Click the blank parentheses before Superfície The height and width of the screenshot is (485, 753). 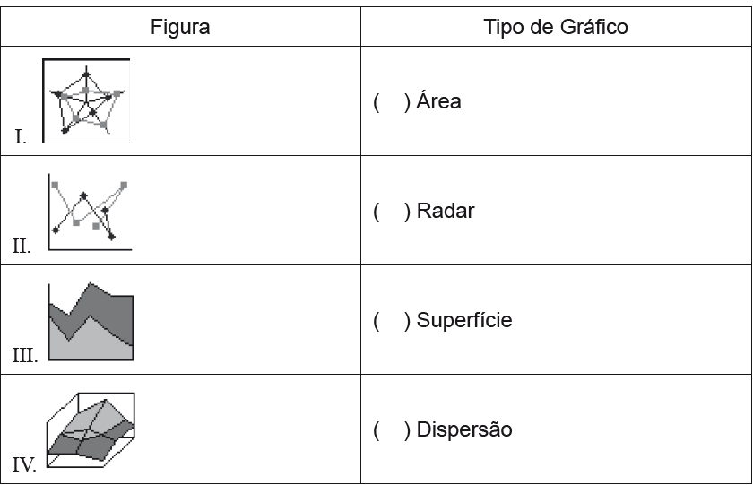click(392, 321)
